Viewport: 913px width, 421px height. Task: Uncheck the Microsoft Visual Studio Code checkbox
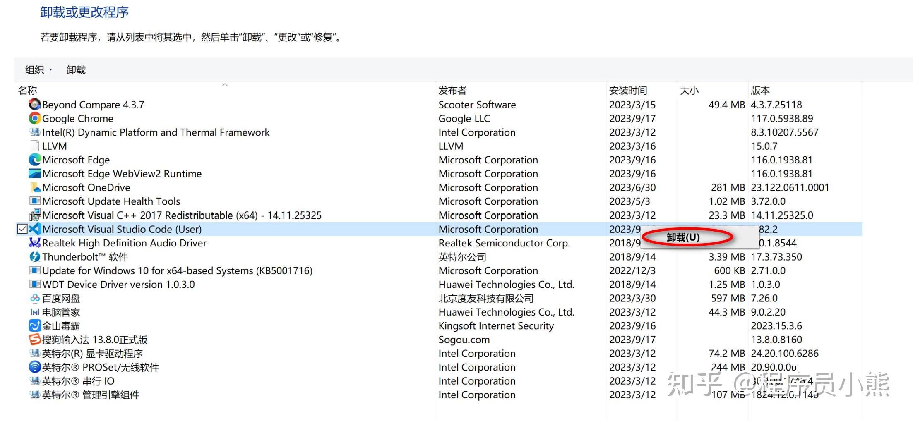pyautogui.click(x=23, y=229)
